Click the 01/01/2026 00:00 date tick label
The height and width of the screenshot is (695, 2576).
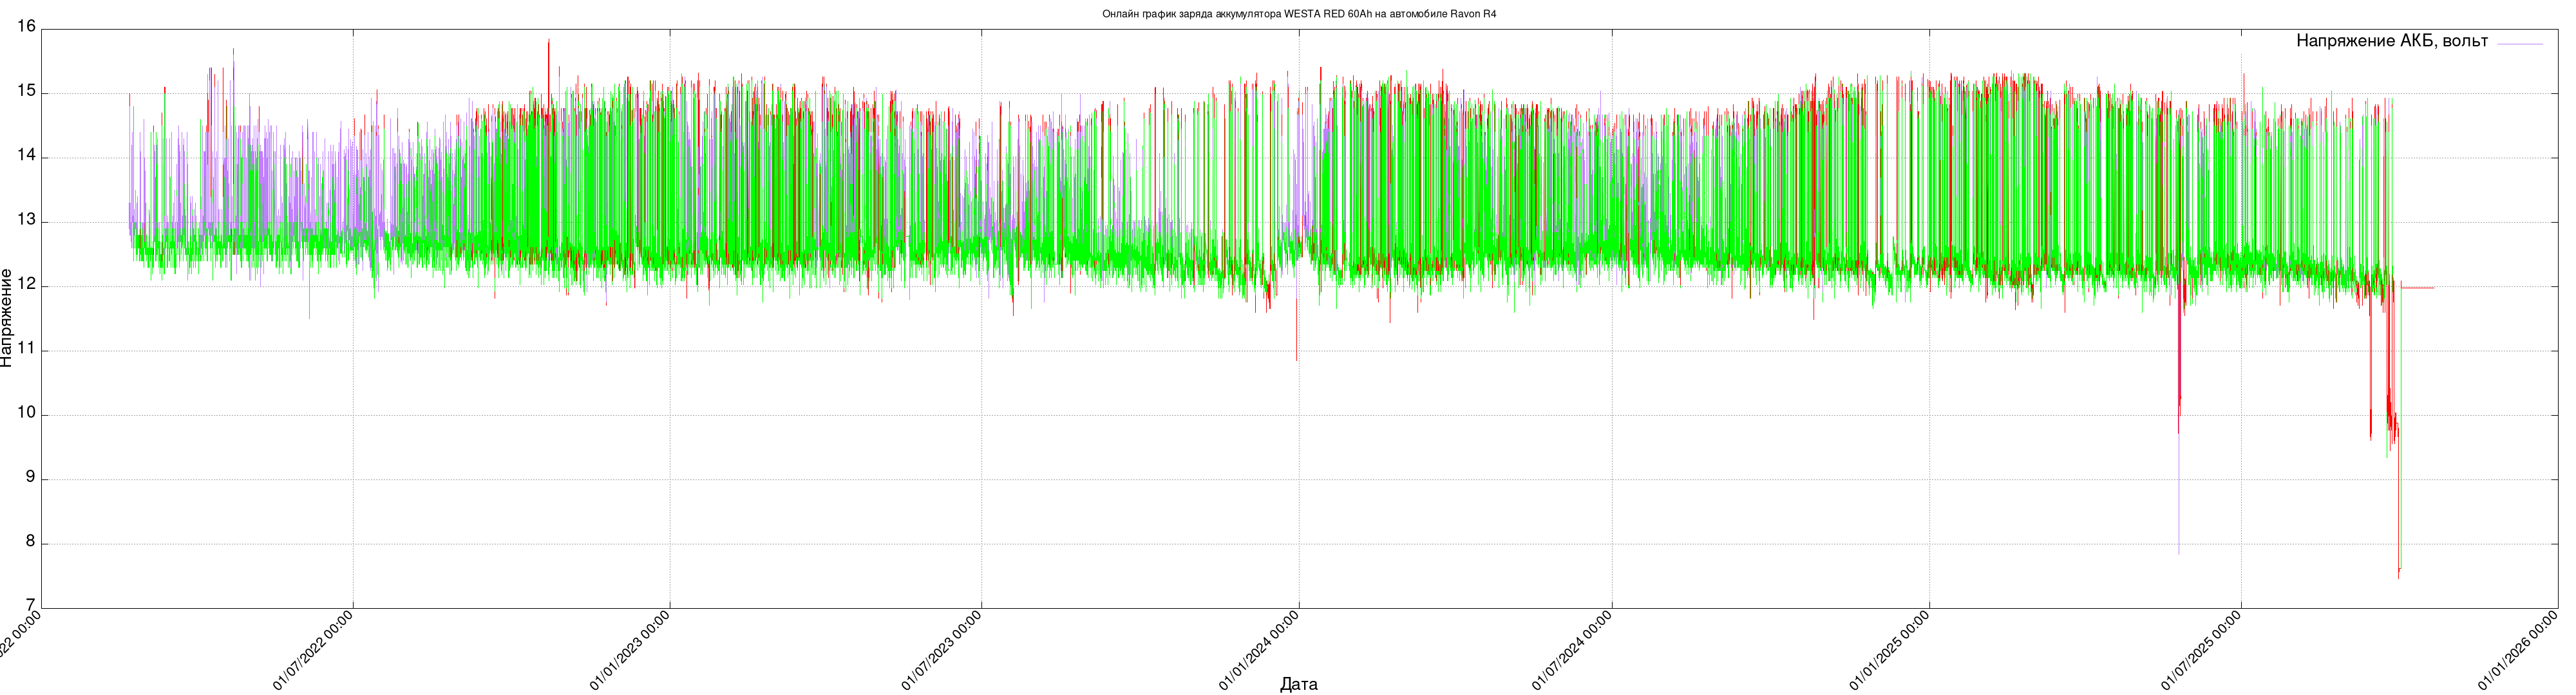[x=2519, y=651]
